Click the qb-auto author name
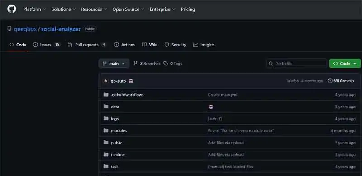The image size is (362, 176). (x=118, y=81)
